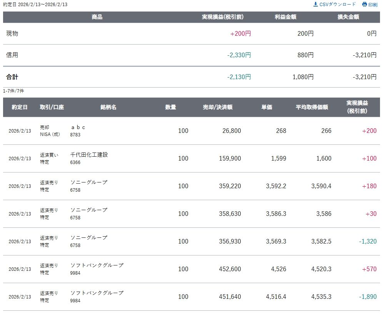Click the 銘柄名 column header
385x315 pixels.
pos(108,107)
